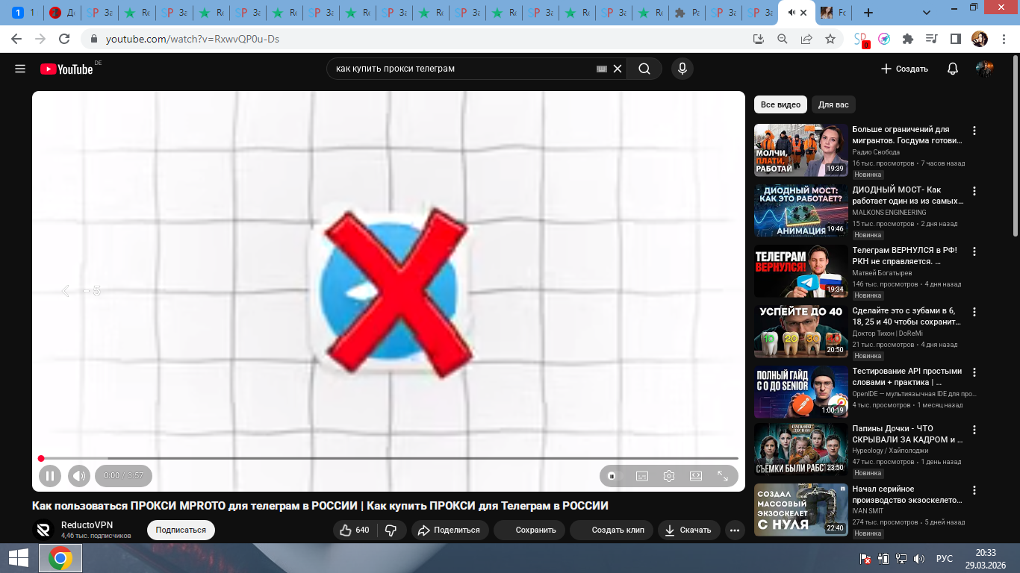Open options menu for Тестирование API video
The width and height of the screenshot is (1020, 573).
[974, 372]
